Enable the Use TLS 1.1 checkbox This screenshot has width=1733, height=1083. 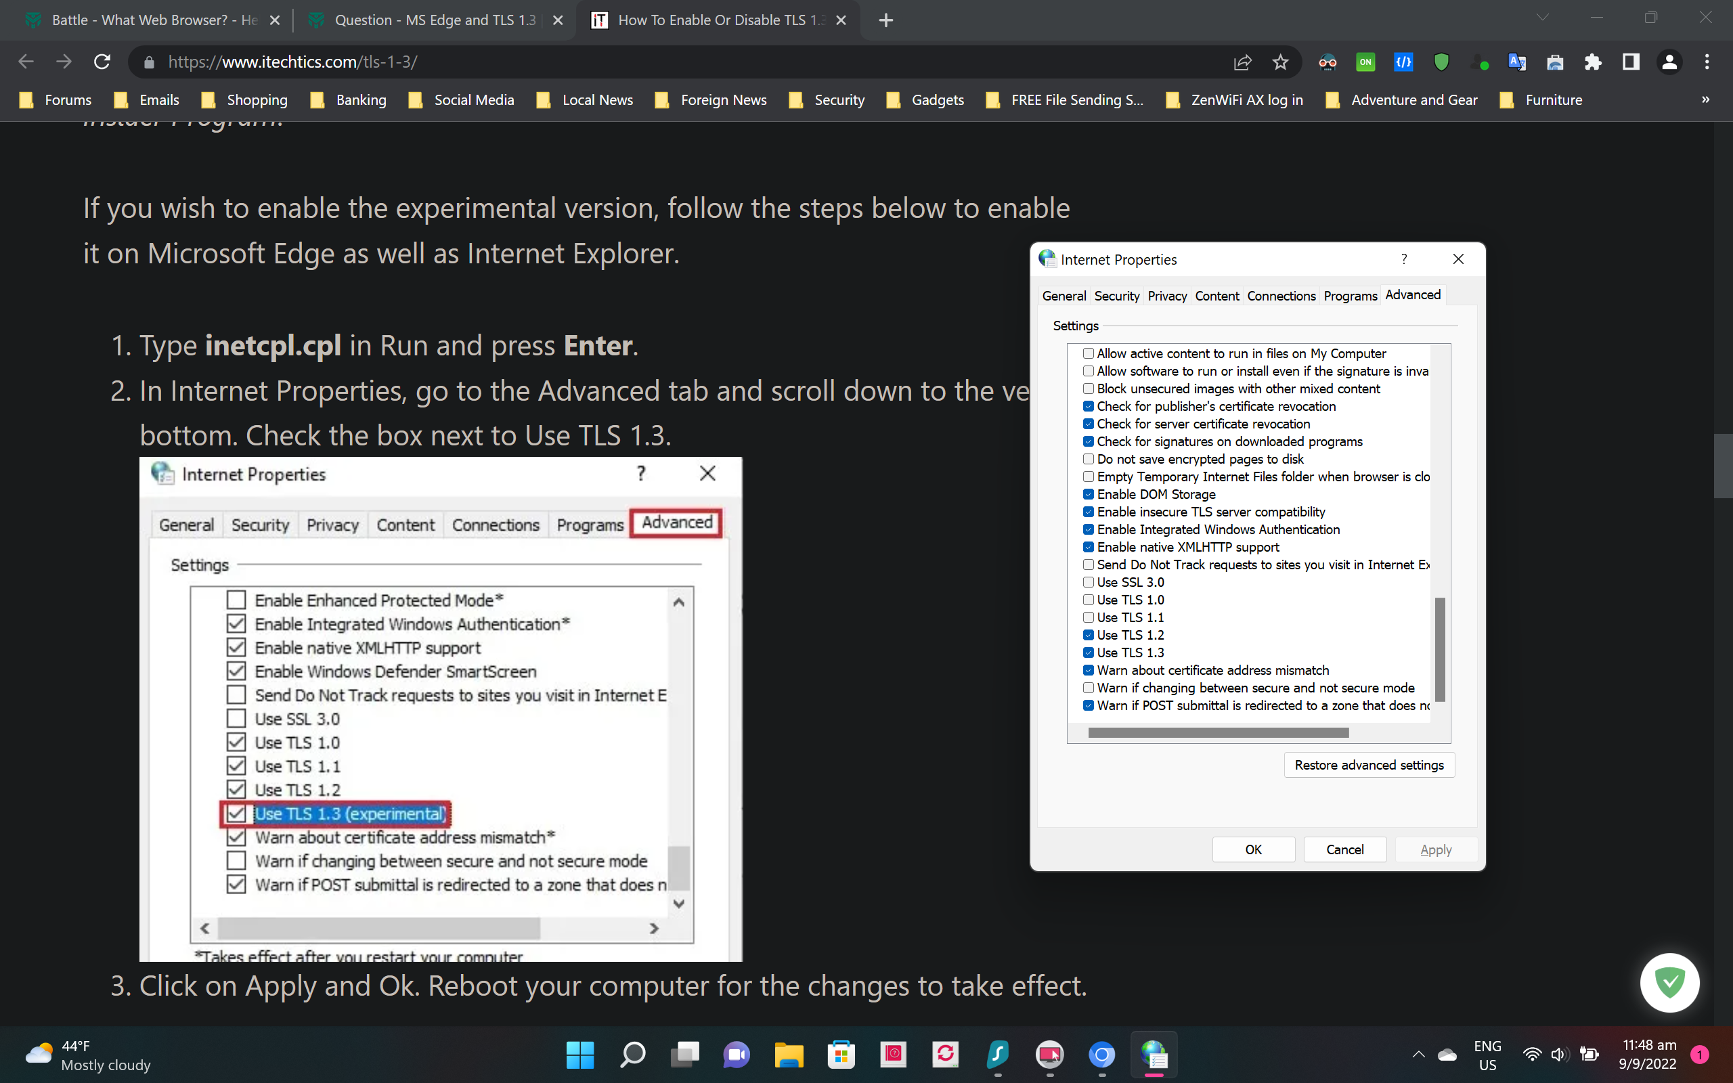1089,617
